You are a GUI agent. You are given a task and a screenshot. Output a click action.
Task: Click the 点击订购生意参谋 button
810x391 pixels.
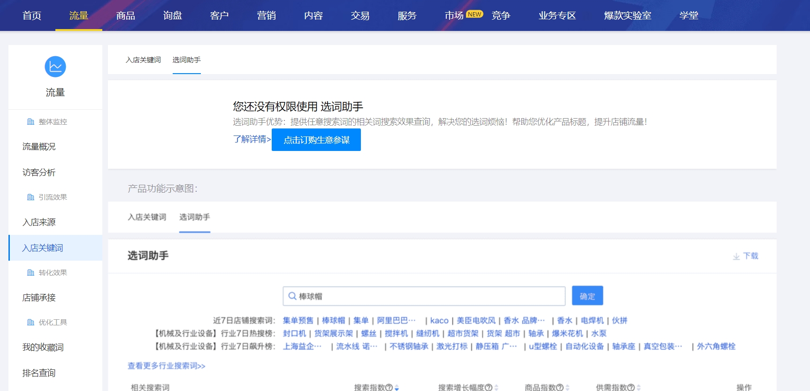[x=316, y=140]
